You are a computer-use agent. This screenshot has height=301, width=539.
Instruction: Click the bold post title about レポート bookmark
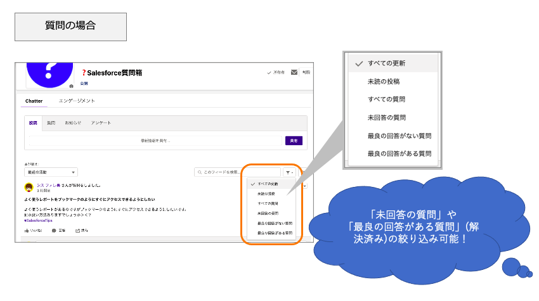(89, 199)
